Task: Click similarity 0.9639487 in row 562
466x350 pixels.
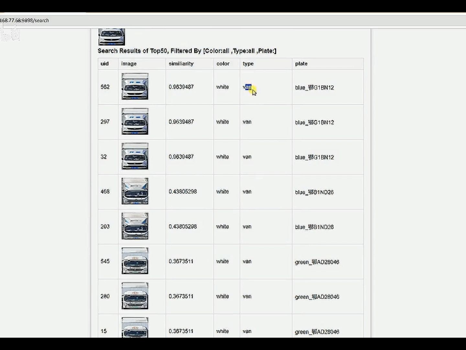Action: tap(181, 87)
